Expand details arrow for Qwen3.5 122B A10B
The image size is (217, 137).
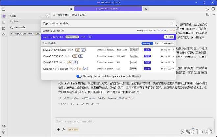(173, 50)
